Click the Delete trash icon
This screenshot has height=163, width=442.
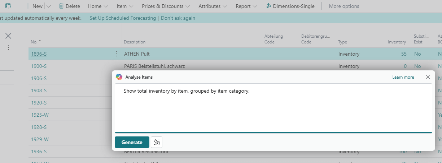(61, 6)
